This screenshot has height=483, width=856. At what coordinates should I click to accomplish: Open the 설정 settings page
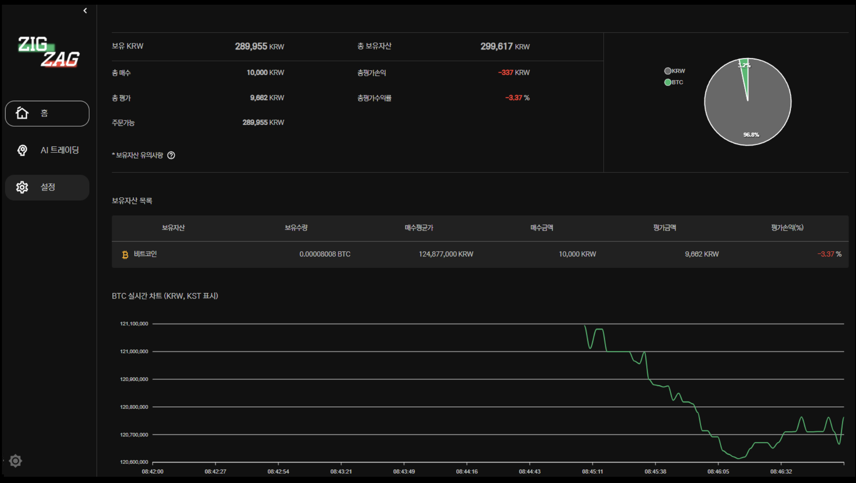coord(48,187)
